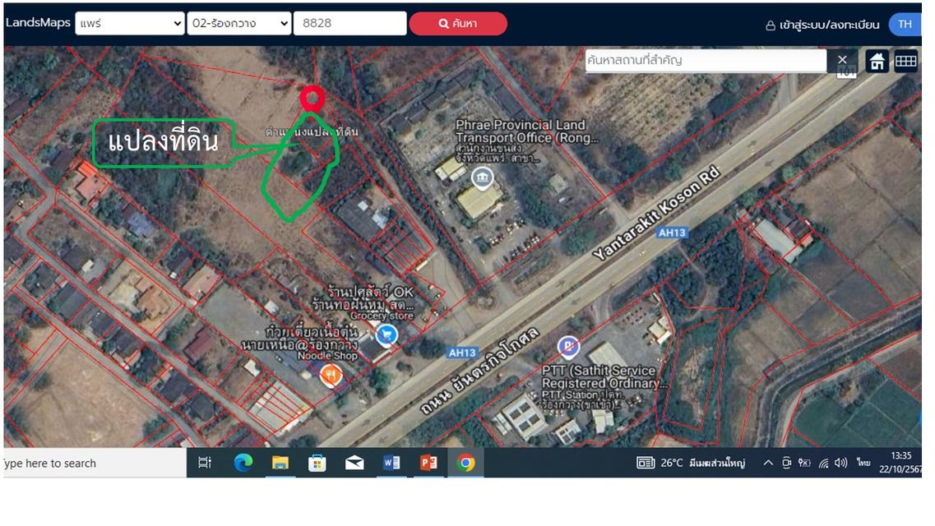Launch Microsoft Word from the taskbar

click(391, 463)
